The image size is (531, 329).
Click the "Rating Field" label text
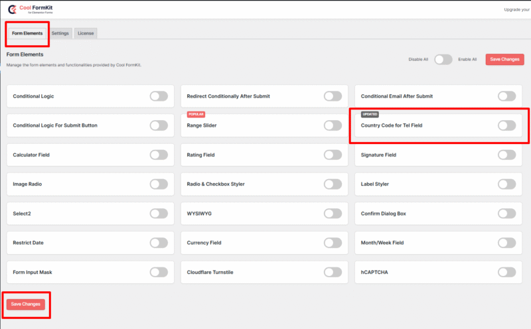tap(200, 155)
